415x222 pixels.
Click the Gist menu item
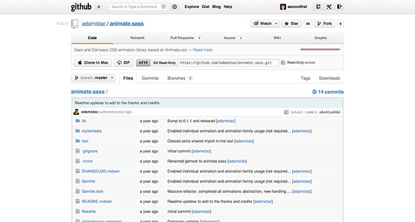coord(205,7)
